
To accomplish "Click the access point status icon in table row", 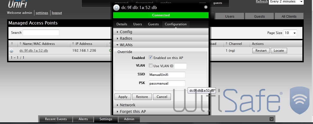I will click(12, 51).
